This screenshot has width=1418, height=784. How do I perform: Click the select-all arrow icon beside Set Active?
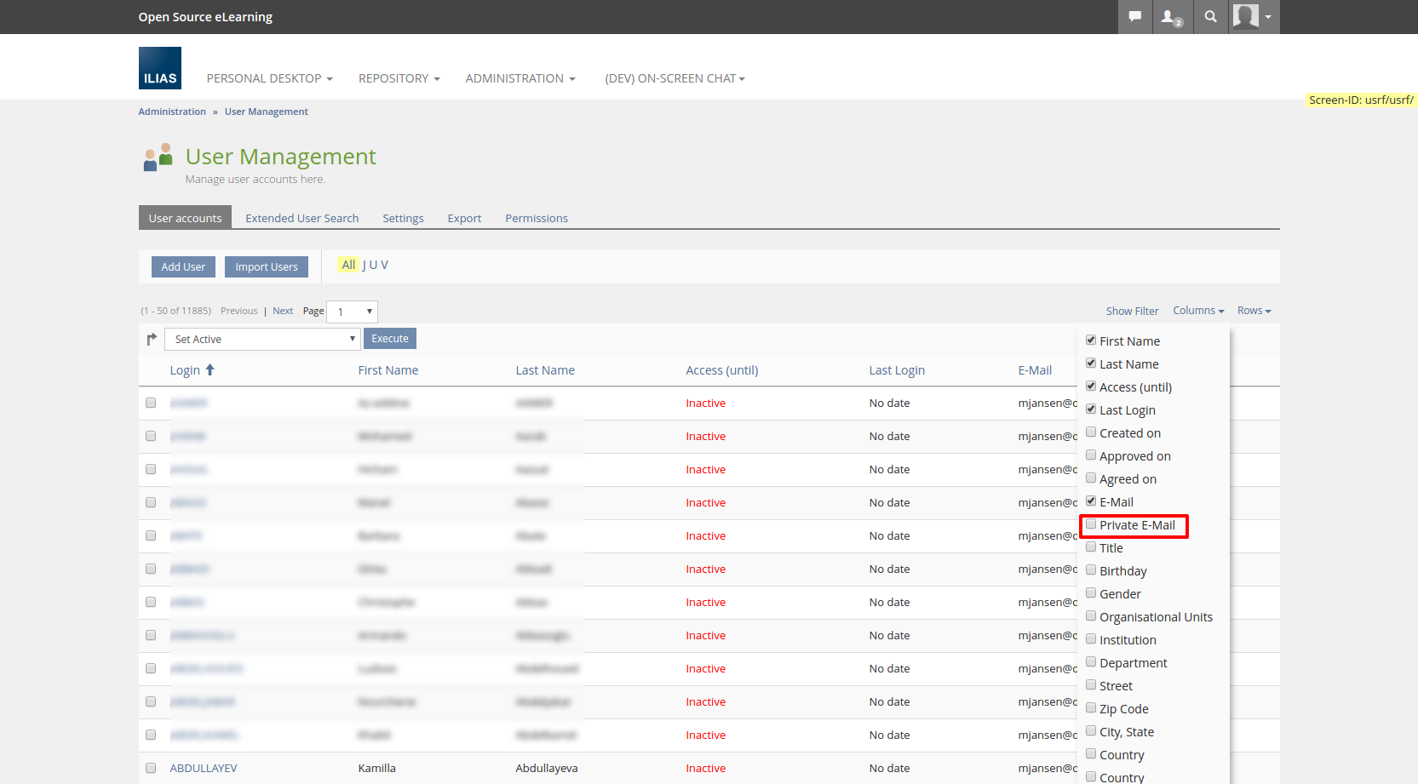point(152,339)
